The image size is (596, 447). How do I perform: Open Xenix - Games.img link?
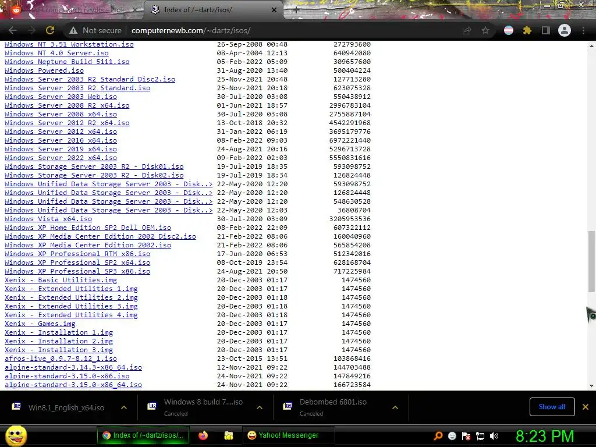click(x=40, y=324)
